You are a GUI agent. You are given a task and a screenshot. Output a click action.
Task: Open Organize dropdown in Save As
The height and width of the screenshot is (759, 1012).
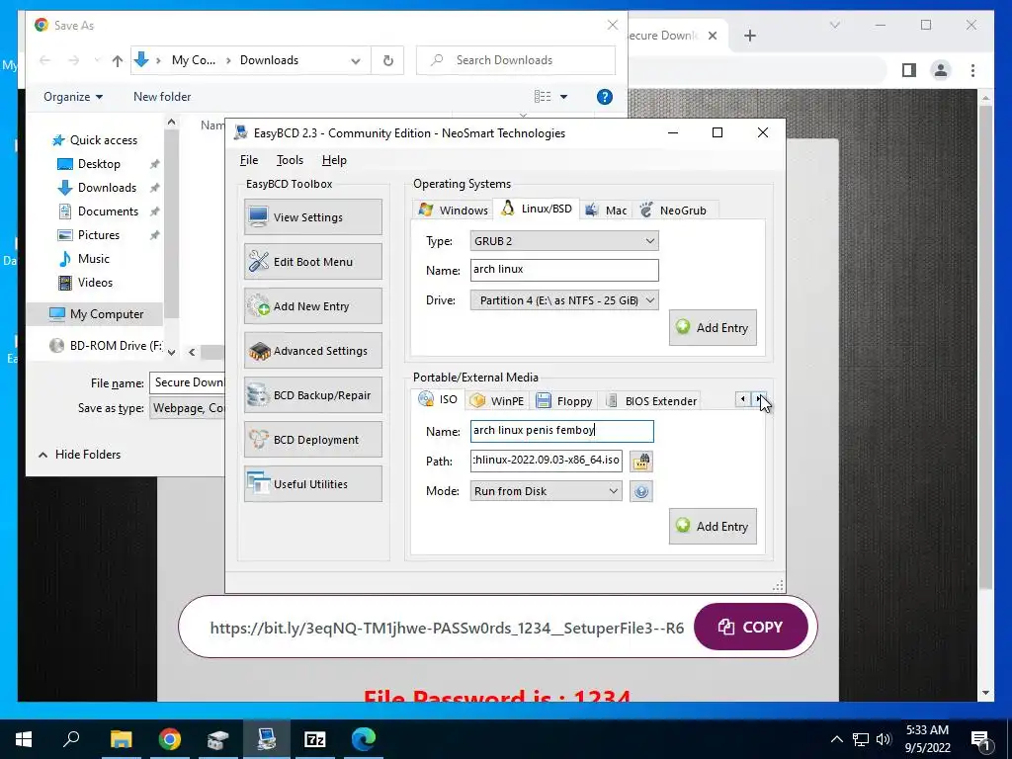pos(73,97)
